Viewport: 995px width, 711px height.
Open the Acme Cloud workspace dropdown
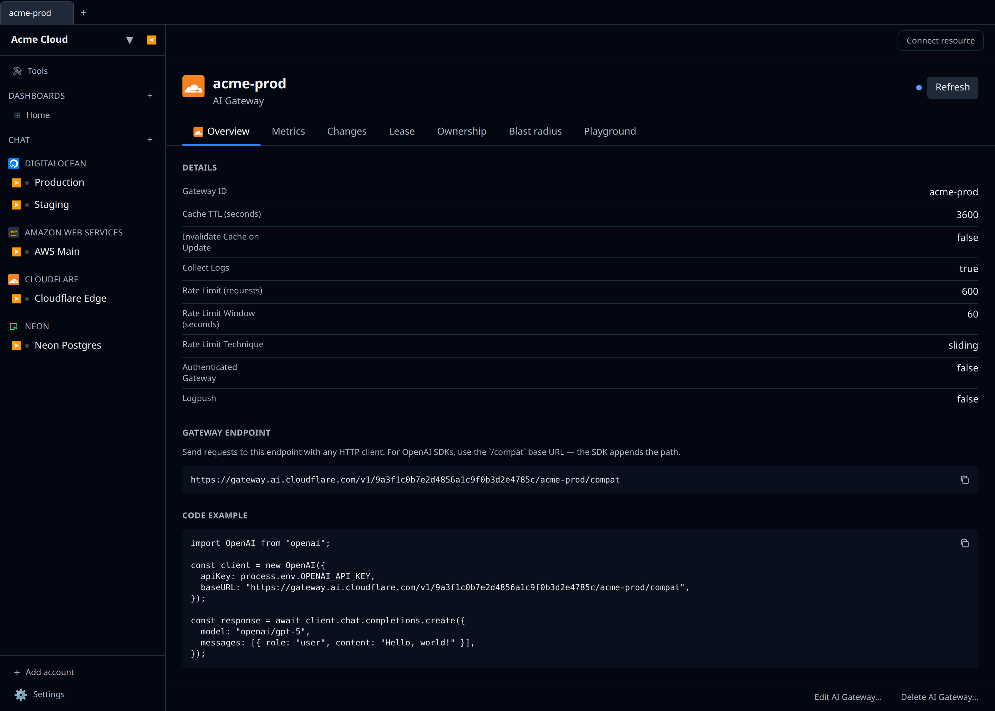pyautogui.click(x=129, y=40)
